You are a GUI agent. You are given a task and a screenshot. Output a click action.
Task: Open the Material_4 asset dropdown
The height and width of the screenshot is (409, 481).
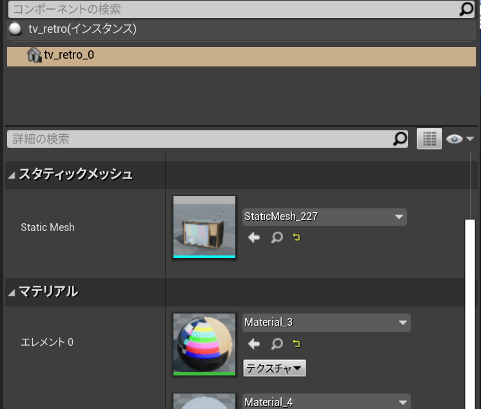[326, 402]
